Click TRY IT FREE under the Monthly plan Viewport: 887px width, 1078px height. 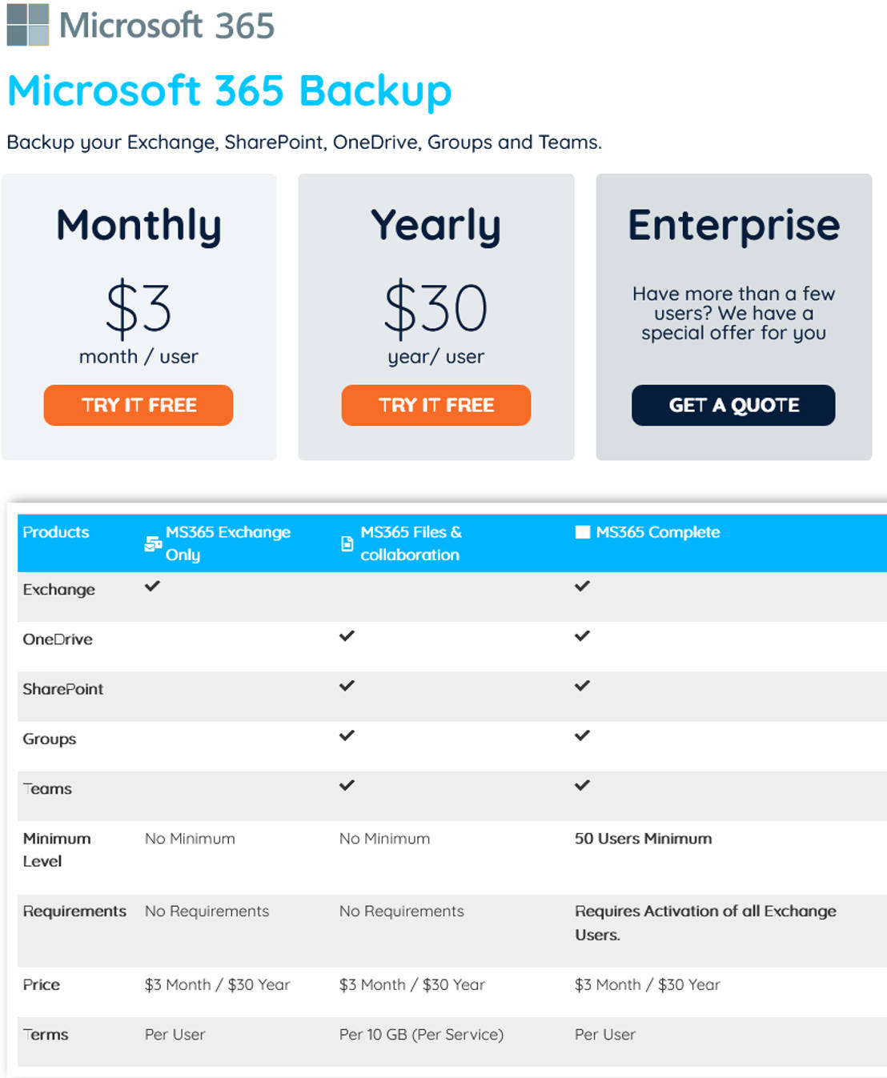point(138,405)
